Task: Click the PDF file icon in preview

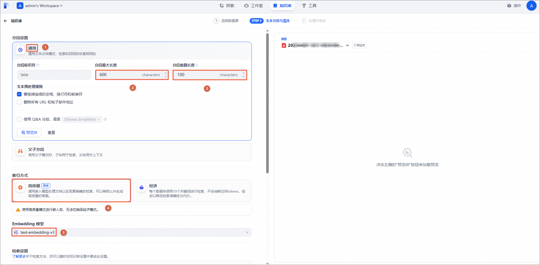Action: tap(284, 45)
